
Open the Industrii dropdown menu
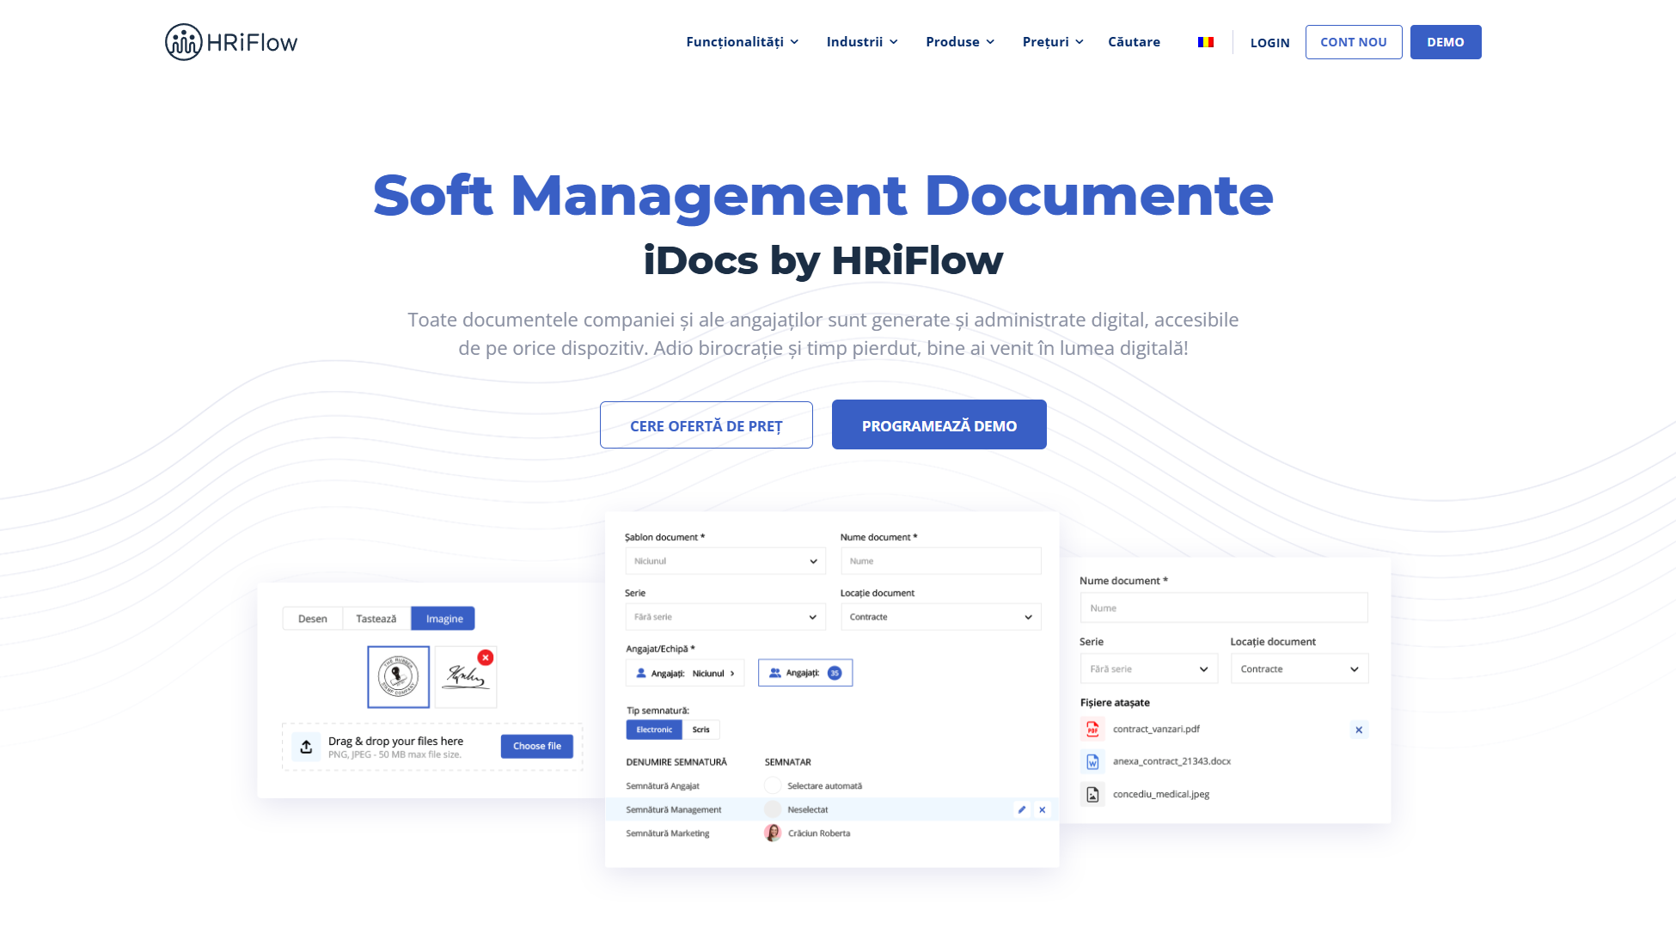pos(862,41)
